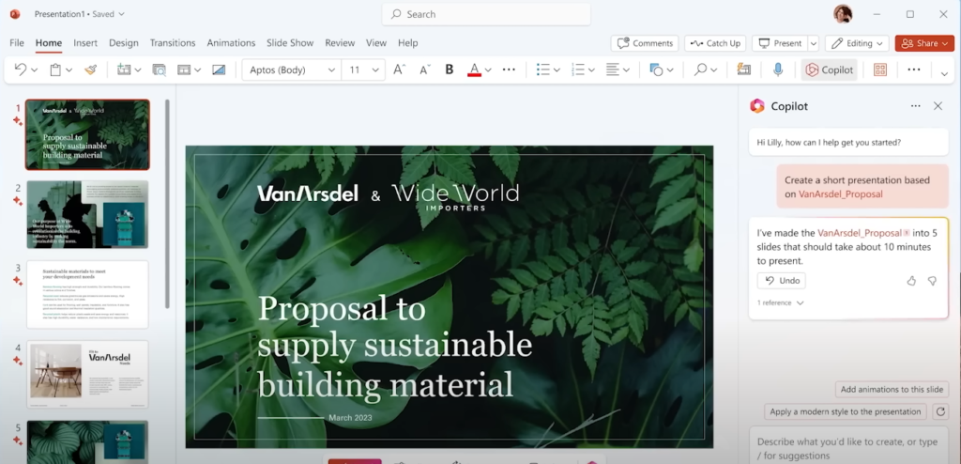Viewport: 961px width, 464px height.
Task: Click the Comments button
Action: click(x=645, y=43)
